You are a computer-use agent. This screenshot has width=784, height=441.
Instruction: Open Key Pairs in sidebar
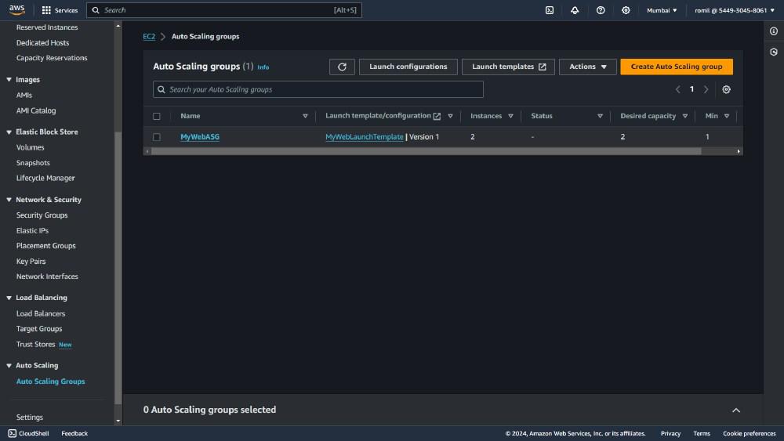31,261
